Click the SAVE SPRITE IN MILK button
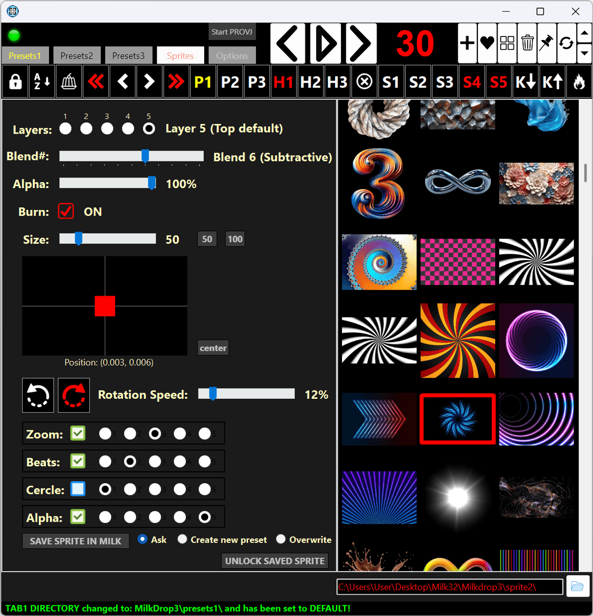593x616 pixels. [76, 541]
